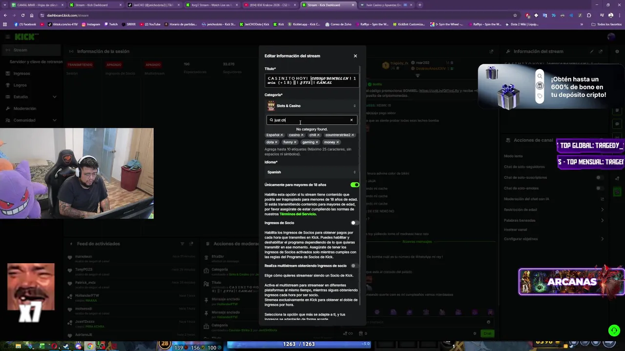Image resolution: width=625 pixels, height=351 pixels.
Task: Open the Términos del Servicio link
Action: pos(298,214)
